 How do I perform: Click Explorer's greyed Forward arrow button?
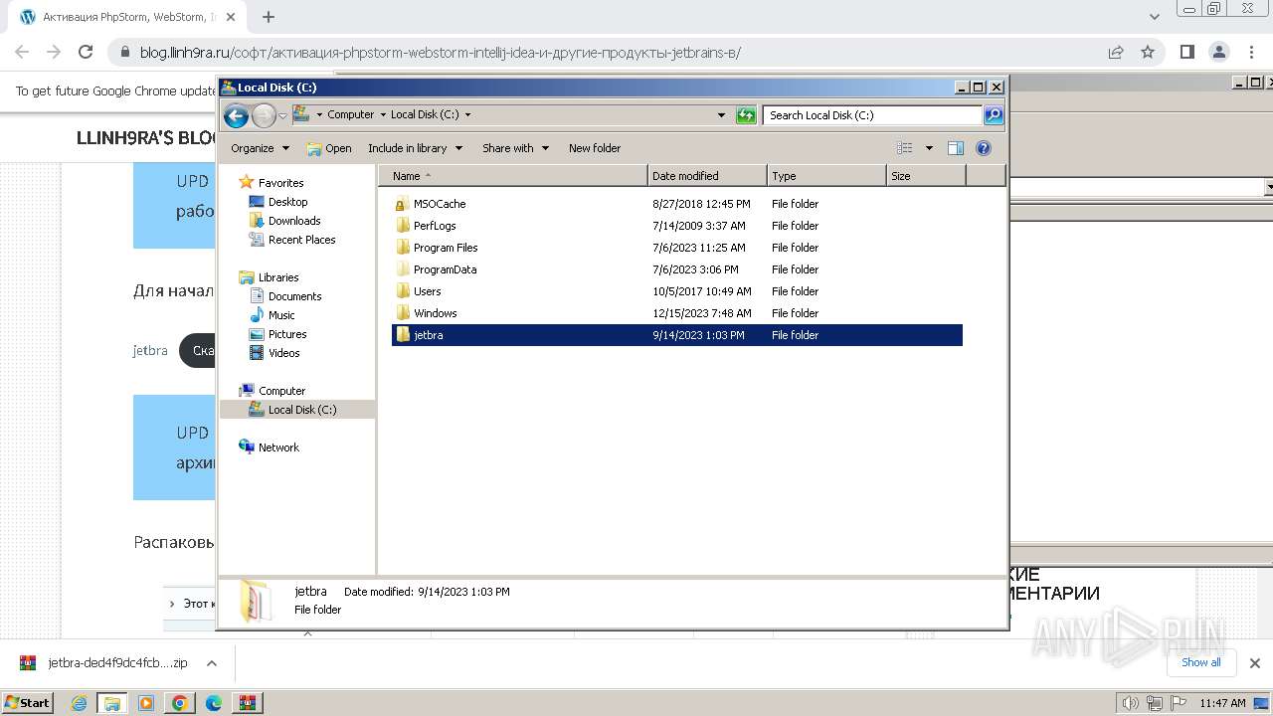(x=264, y=115)
